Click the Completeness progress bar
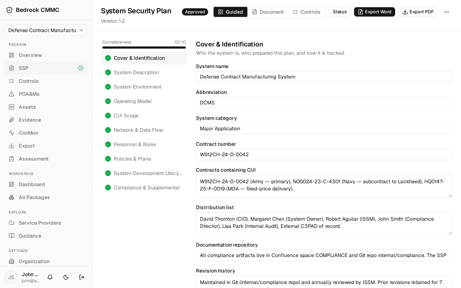 pos(144,48)
